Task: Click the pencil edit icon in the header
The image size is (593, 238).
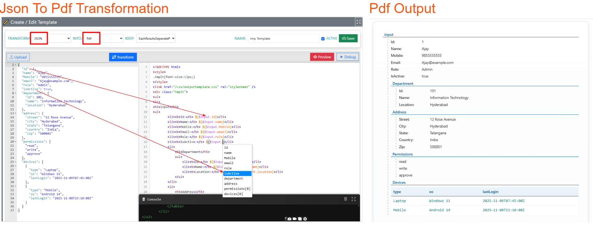Action: [x=6, y=22]
